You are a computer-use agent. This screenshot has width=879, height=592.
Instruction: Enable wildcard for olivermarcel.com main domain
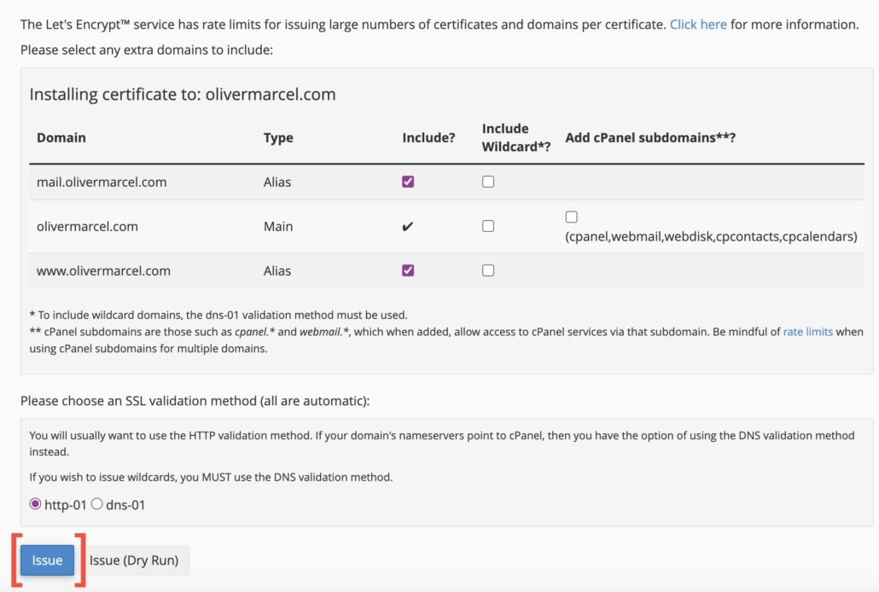pos(488,226)
